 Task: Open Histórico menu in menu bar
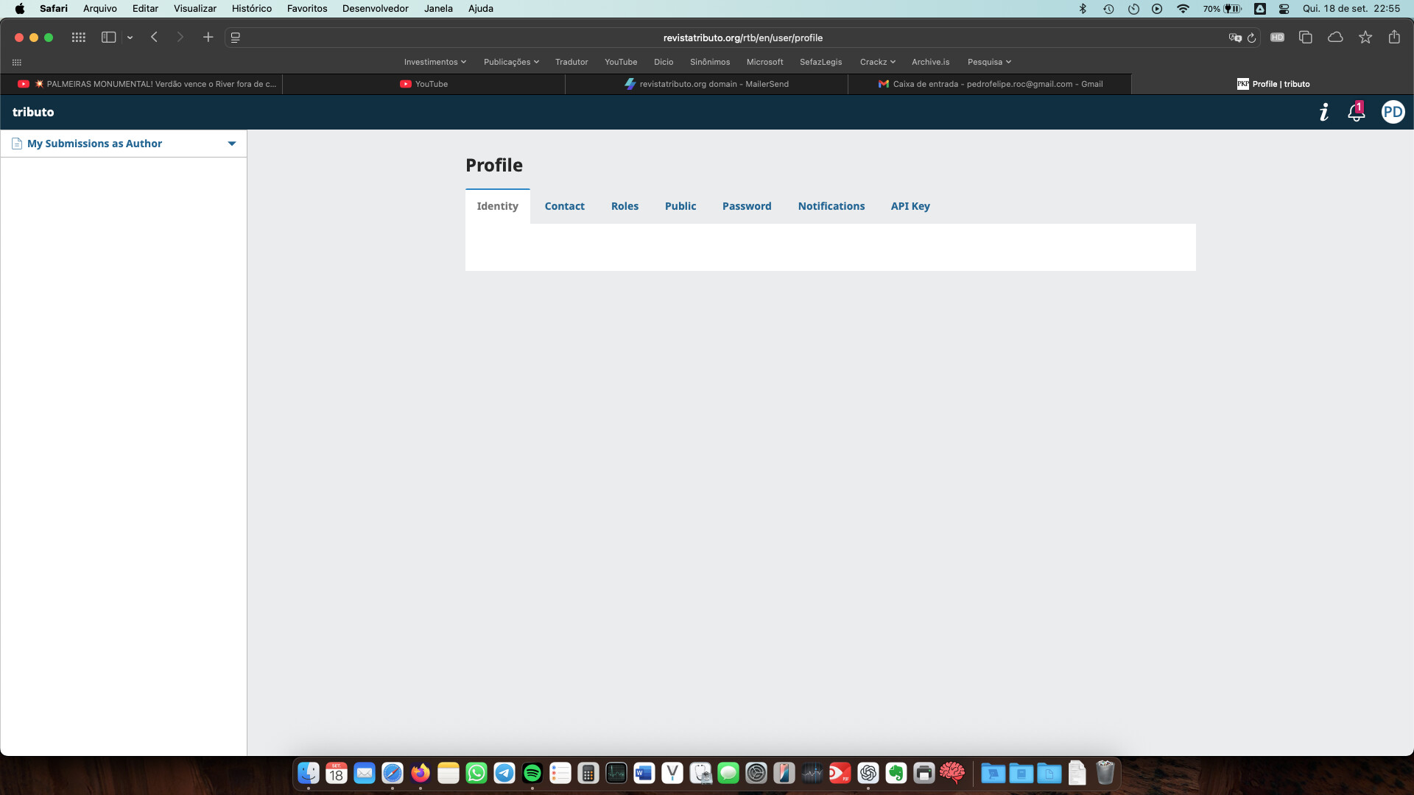251,9
